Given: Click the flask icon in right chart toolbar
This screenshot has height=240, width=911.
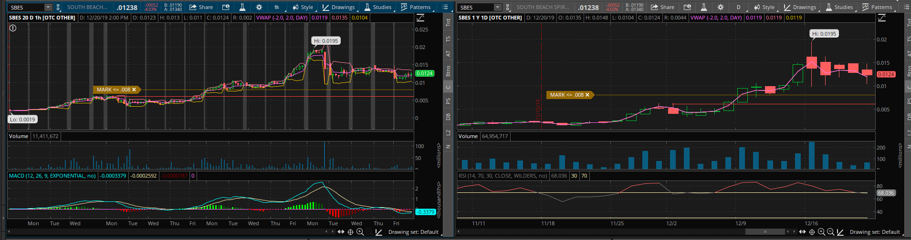Looking at the screenshot, I should pos(703,7).
